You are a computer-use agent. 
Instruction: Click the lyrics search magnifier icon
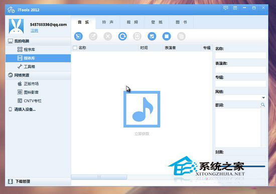coord(263,105)
